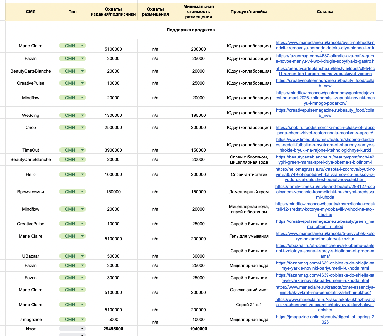
Task: Open the marieclaire toner-essenciya link
Action: [x=325, y=290]
